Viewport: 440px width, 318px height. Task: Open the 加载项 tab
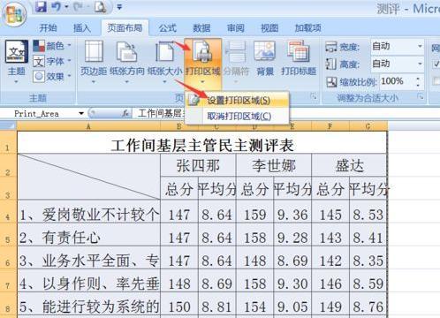(308, 28)
